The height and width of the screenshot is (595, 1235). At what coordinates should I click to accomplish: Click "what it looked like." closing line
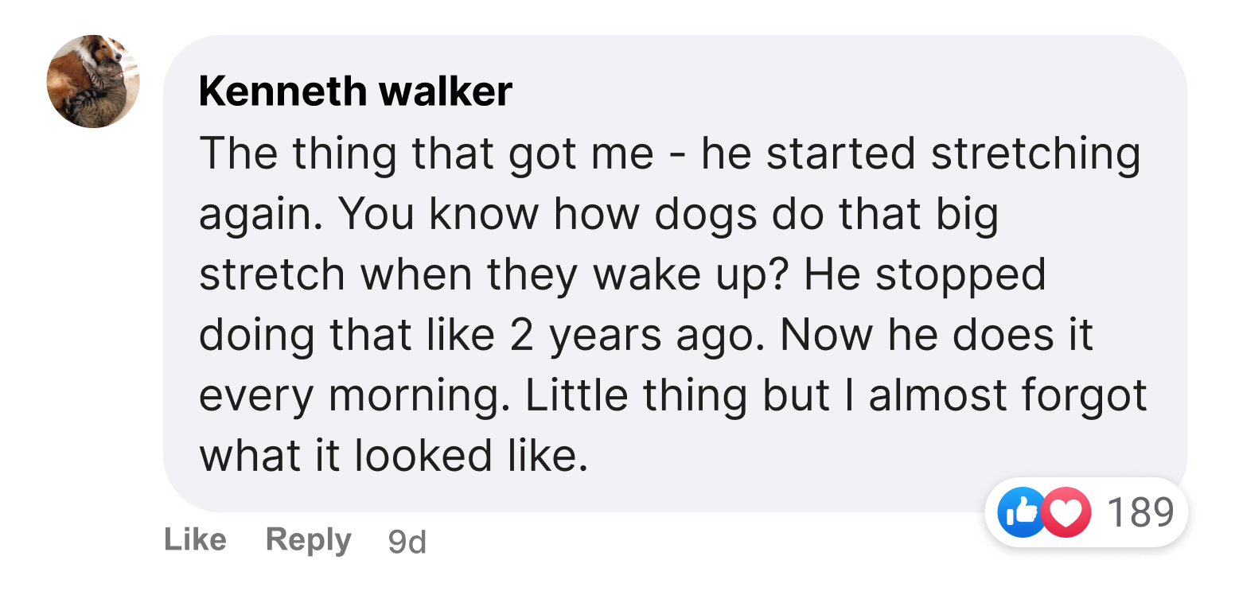point(393,456)
